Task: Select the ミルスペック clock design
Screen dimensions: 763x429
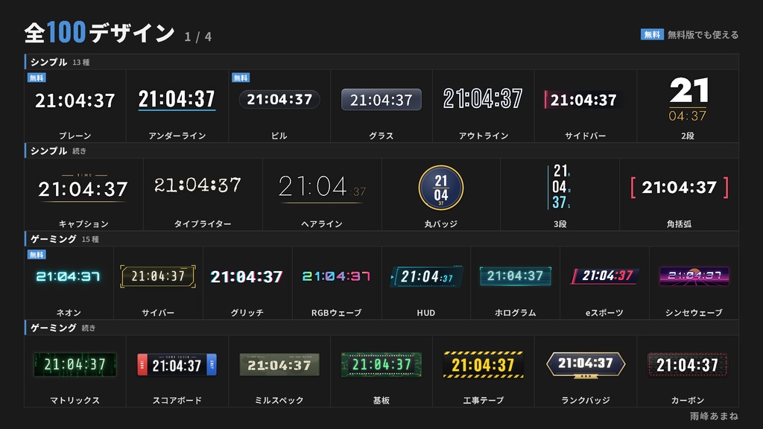Action: coord(279,372)
